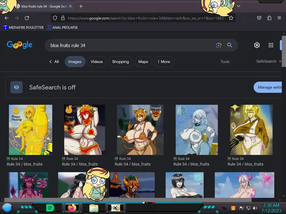Select the Images tab

click(x=75, y=62)
